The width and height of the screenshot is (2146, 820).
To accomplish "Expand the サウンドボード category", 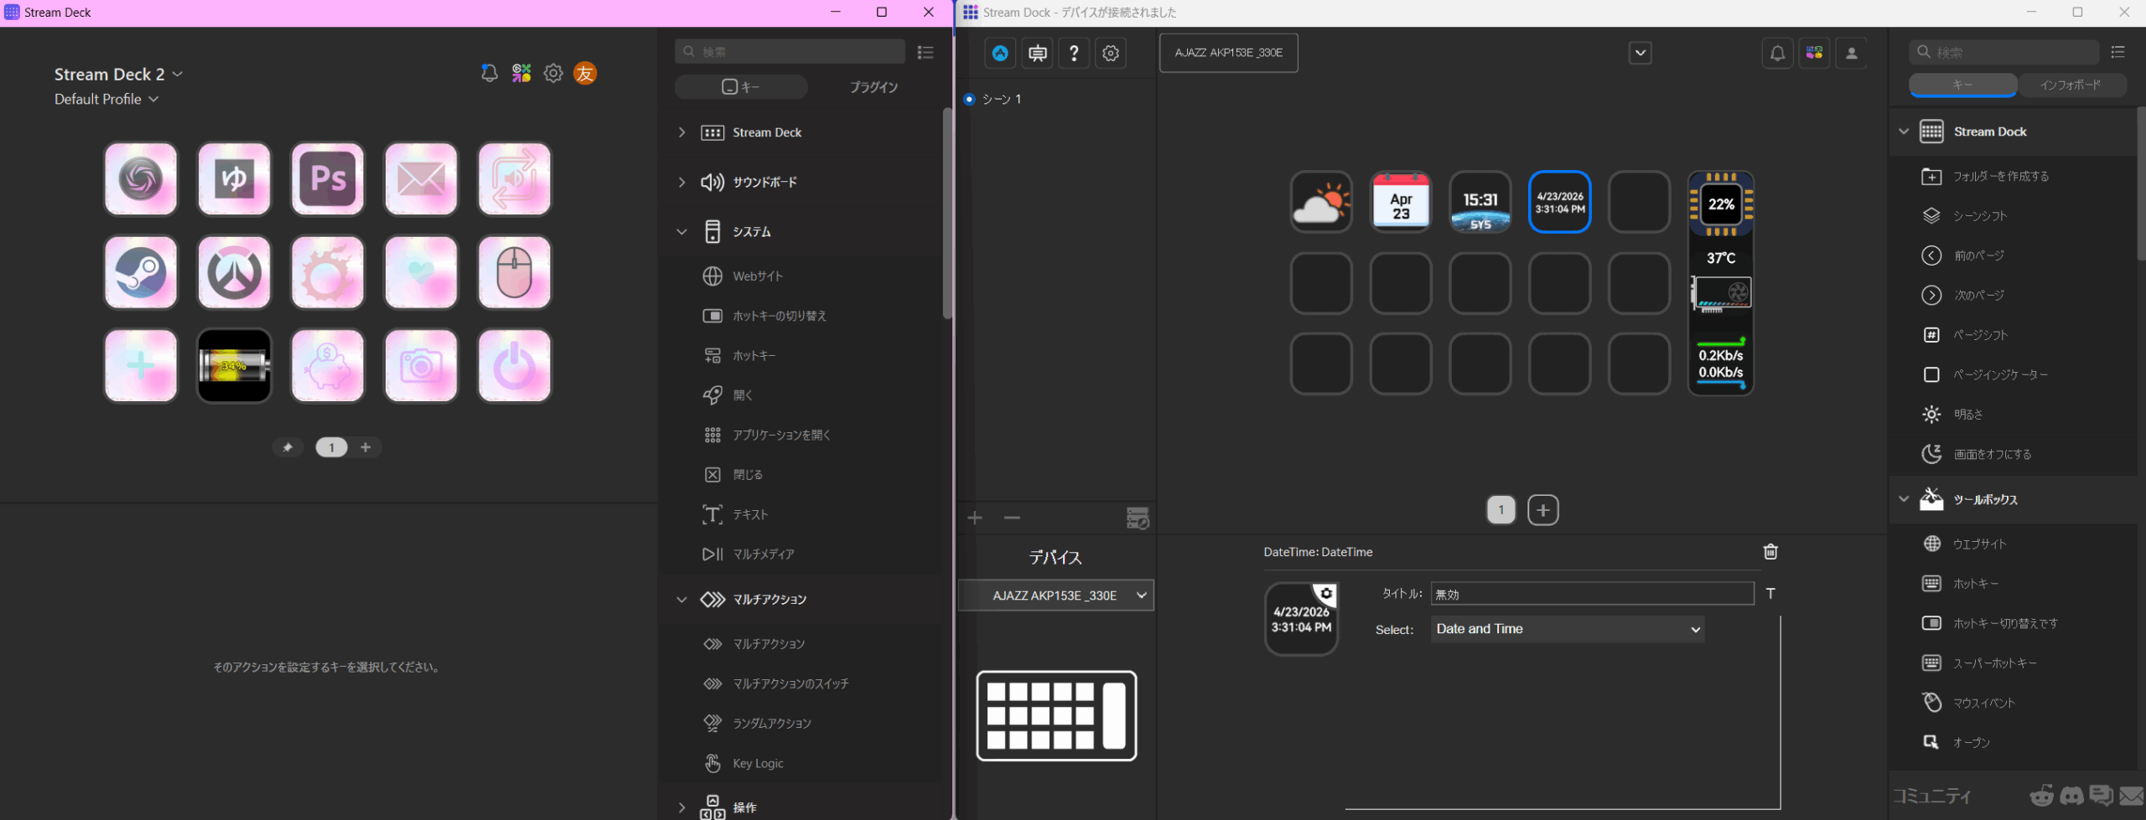I will click(x=682, y=182).
